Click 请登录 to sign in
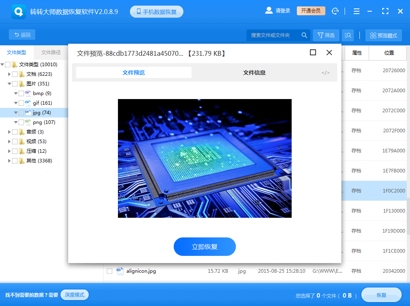410x306 pixels. click(x=283, y=11)
